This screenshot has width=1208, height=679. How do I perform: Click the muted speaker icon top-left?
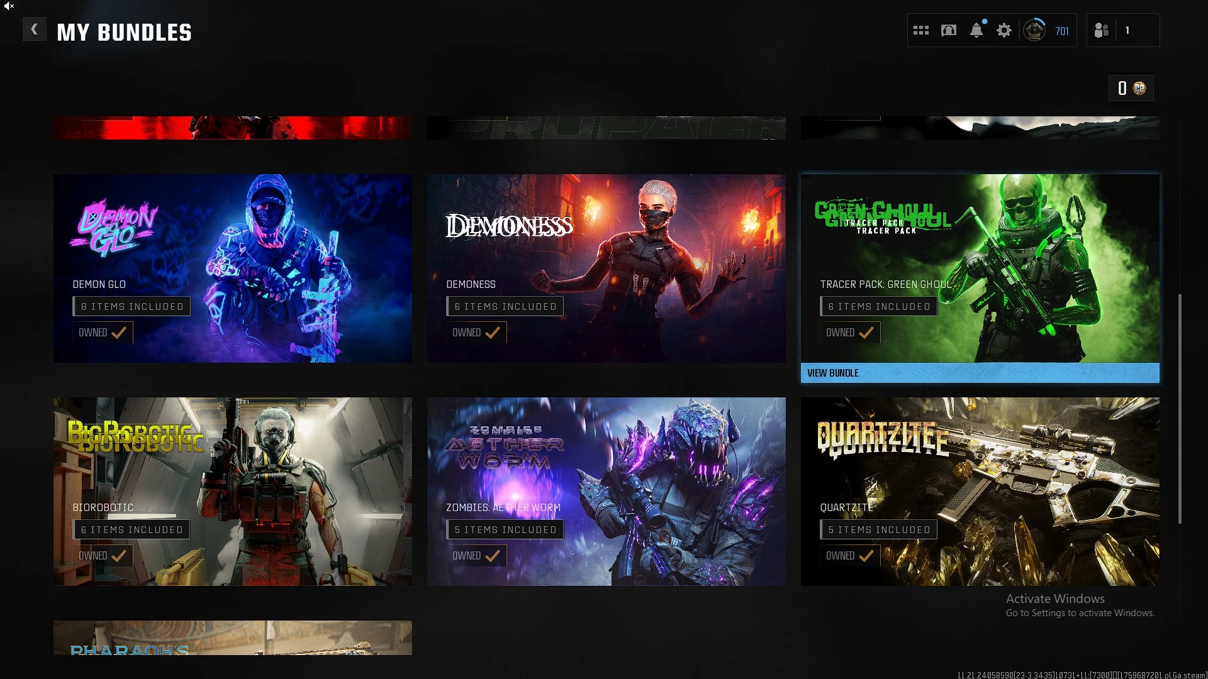[9, 6]
